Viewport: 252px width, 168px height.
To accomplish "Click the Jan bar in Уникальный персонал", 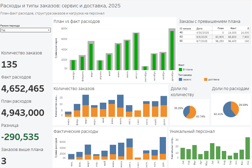I will point(183,154).
